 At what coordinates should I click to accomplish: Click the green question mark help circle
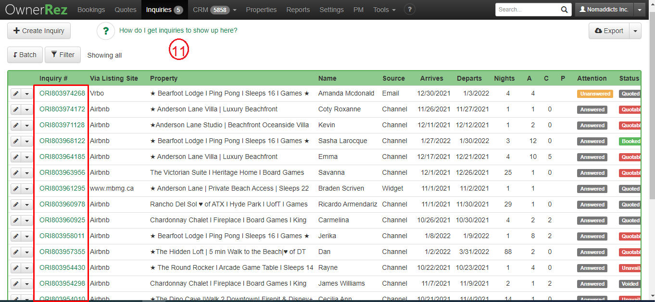point(106,31)
